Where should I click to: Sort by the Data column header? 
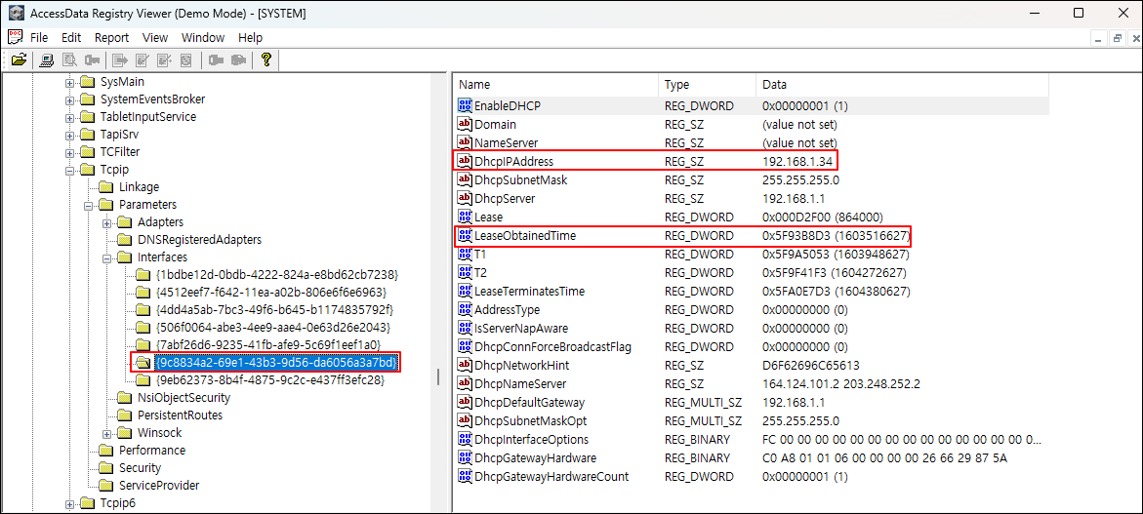pyautogui.click(x=902, y=85)
